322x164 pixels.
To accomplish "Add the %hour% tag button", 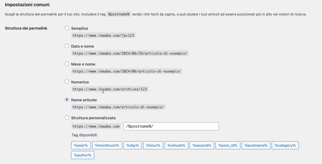I will click(x=153, y=145).
